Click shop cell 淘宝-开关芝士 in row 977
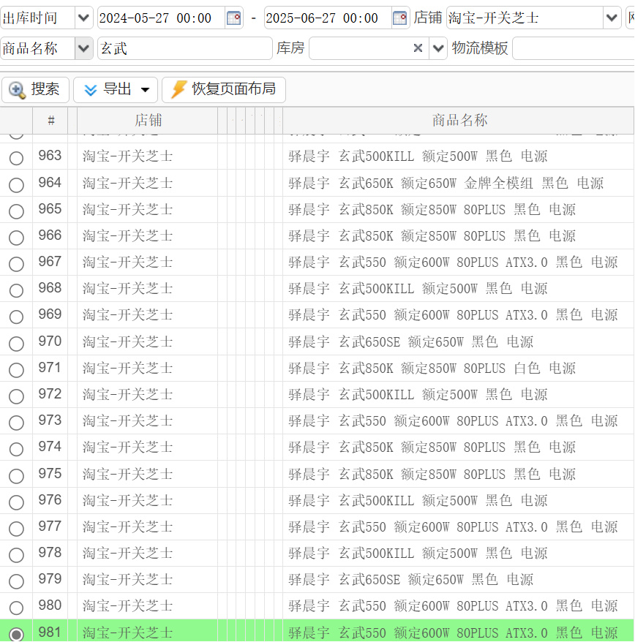This screenshot has height=642, width=635. pos(127,526)
